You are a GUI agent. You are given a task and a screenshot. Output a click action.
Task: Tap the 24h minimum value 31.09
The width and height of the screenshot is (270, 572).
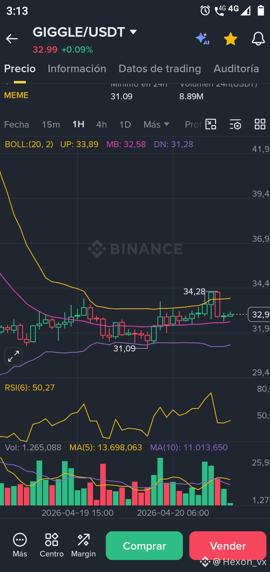(x=122, y=96)
